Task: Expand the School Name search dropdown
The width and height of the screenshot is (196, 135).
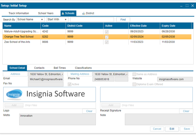Action: pos(30,19)
